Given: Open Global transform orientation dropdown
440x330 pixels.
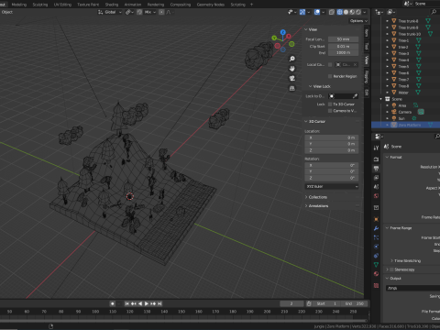Looking at the screenshot, I should [110, 12].
